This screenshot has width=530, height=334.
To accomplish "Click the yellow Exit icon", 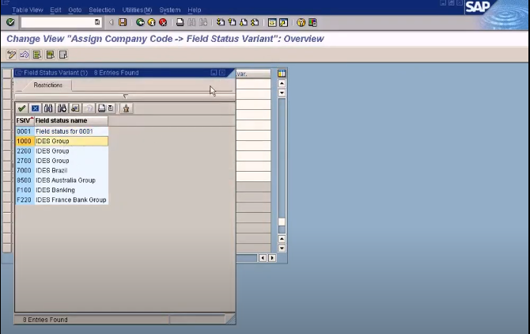I will click(x=151, y=23).
